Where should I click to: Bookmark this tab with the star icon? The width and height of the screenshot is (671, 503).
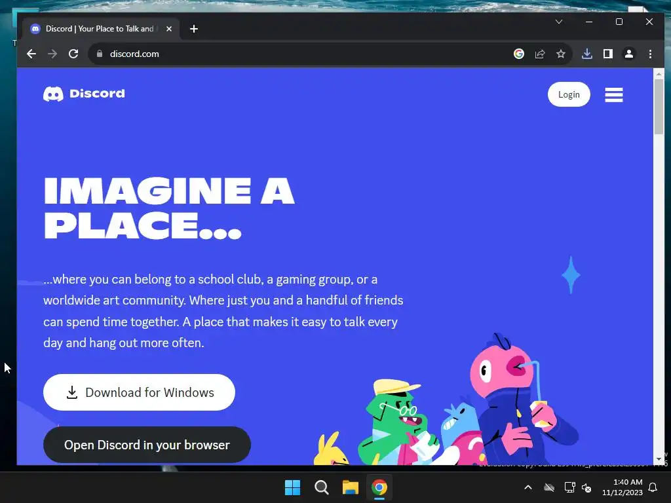(x=561, y=54)
